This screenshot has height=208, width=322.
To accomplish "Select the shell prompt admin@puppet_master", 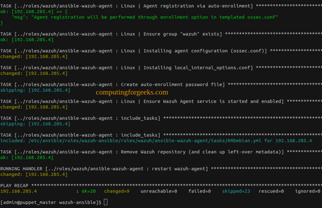I will tap(28, 202).
